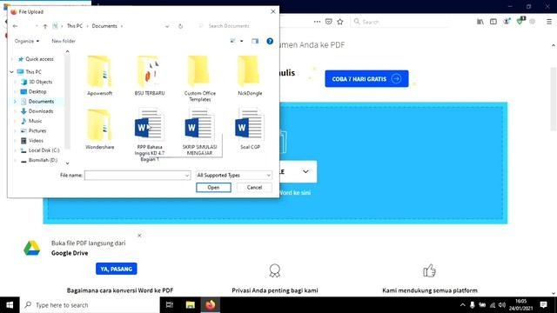Open the volume icon in system tray

click(x=502, y=305)
